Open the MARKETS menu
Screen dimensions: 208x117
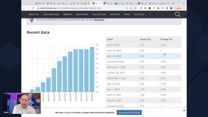coord(68,14)
